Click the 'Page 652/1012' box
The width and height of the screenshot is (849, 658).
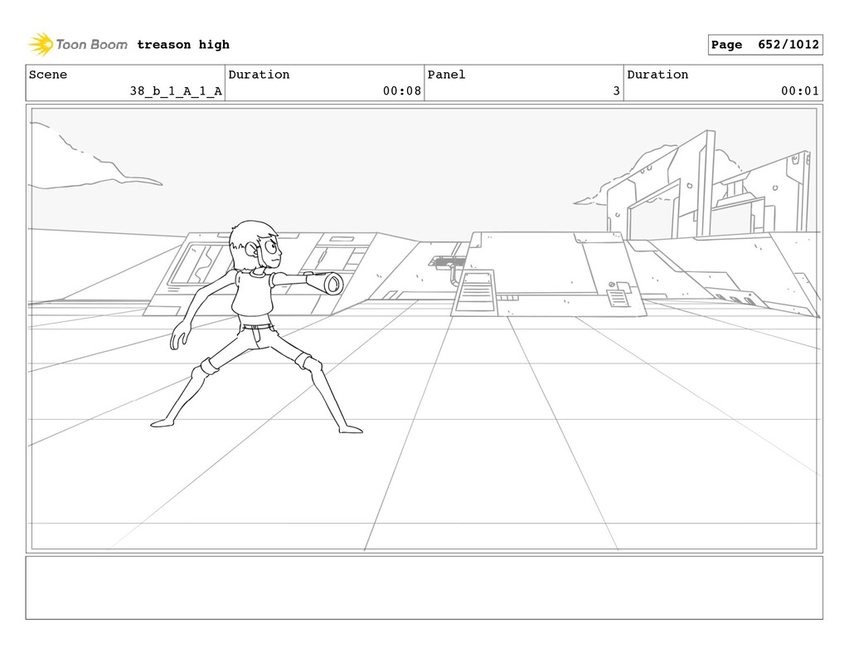(x=765, y=45)
